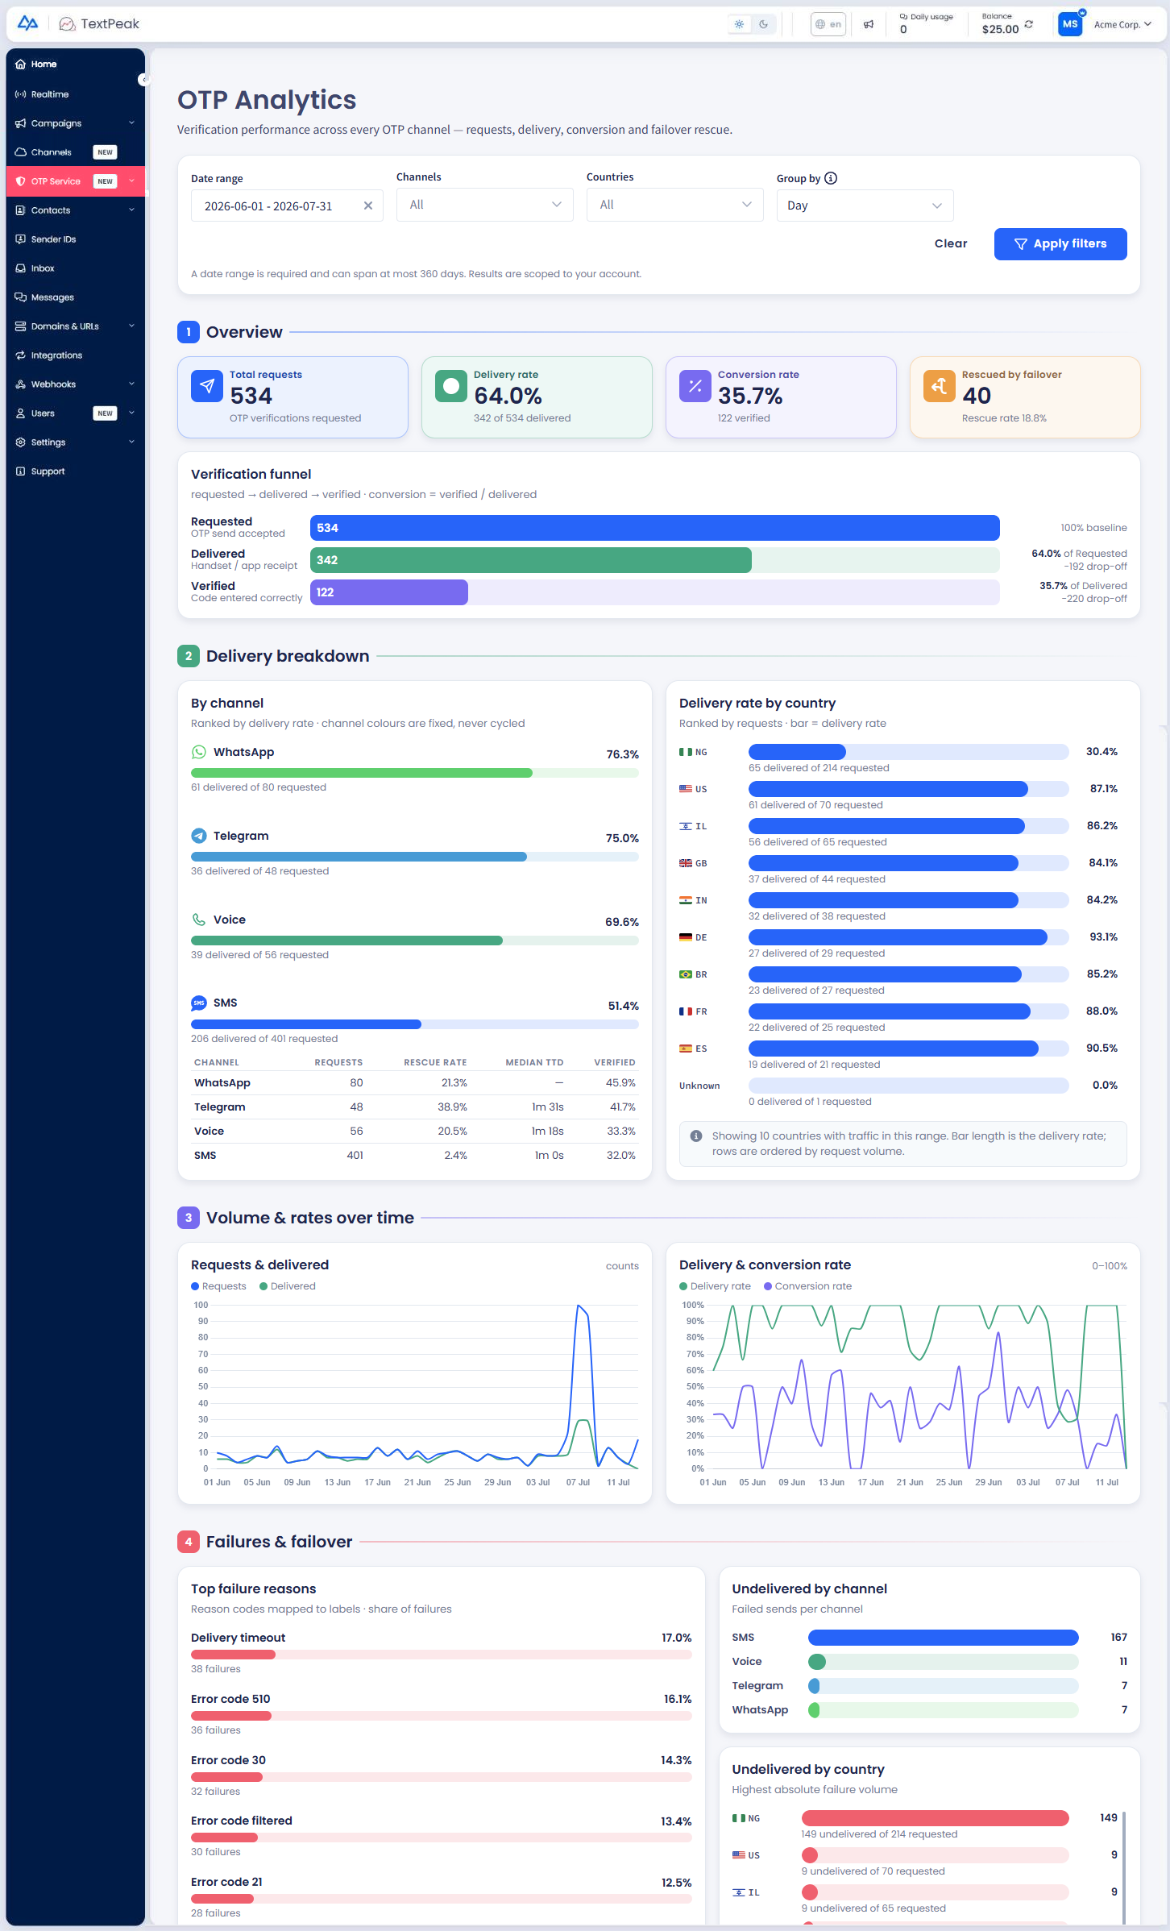
Task: Open Sender IDs page
Action: coord(76,239)
